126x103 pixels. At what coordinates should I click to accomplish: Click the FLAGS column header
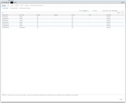pos(80,15)
